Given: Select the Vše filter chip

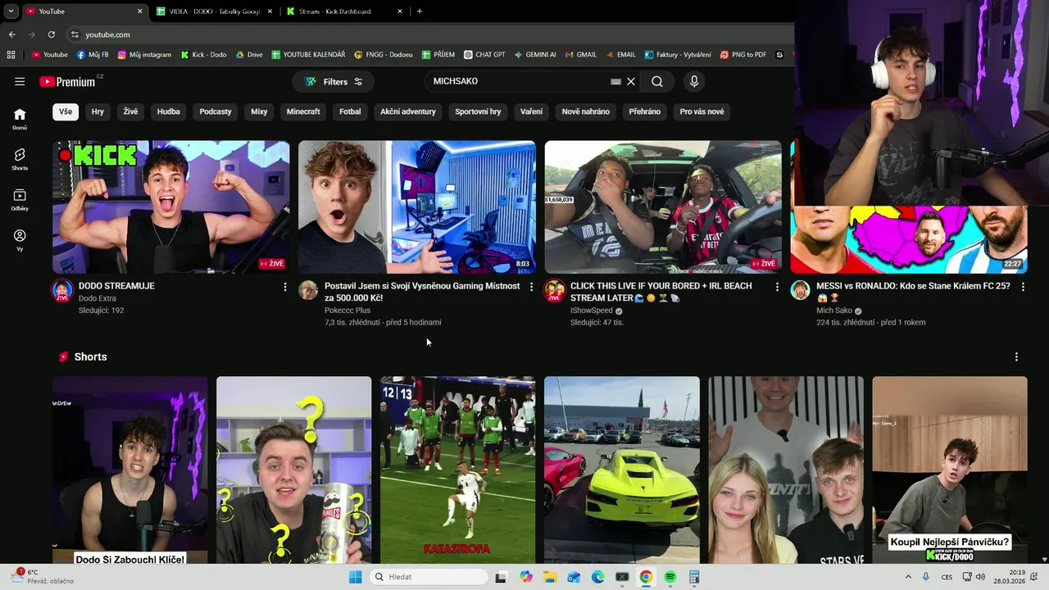Looking at the screenshot, I should pos(66,111).
